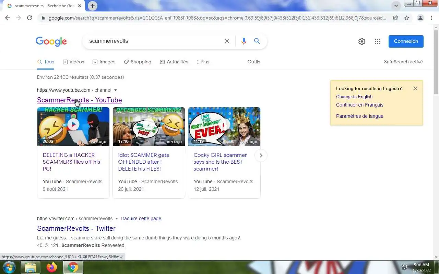The height and width of the screenshot is (274, 439).
Task: Open Chrome's three-dot menu
Action: [432, 18]
